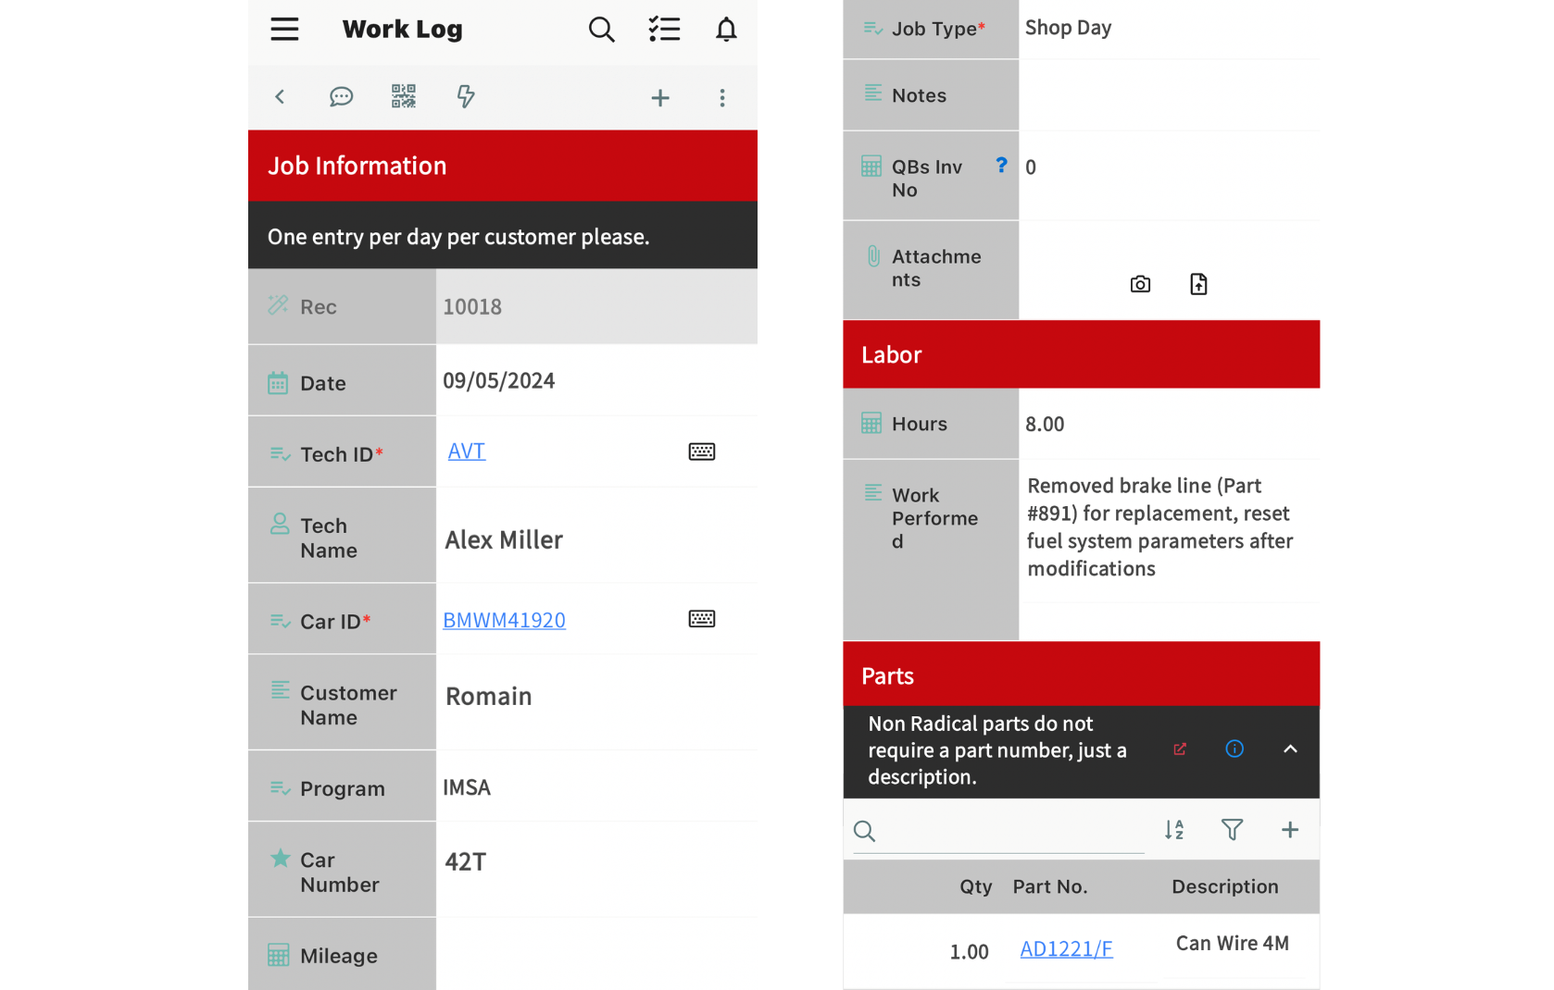Add a new record with plus icon
The image size is (1554, 990).
tap(660, 98)
